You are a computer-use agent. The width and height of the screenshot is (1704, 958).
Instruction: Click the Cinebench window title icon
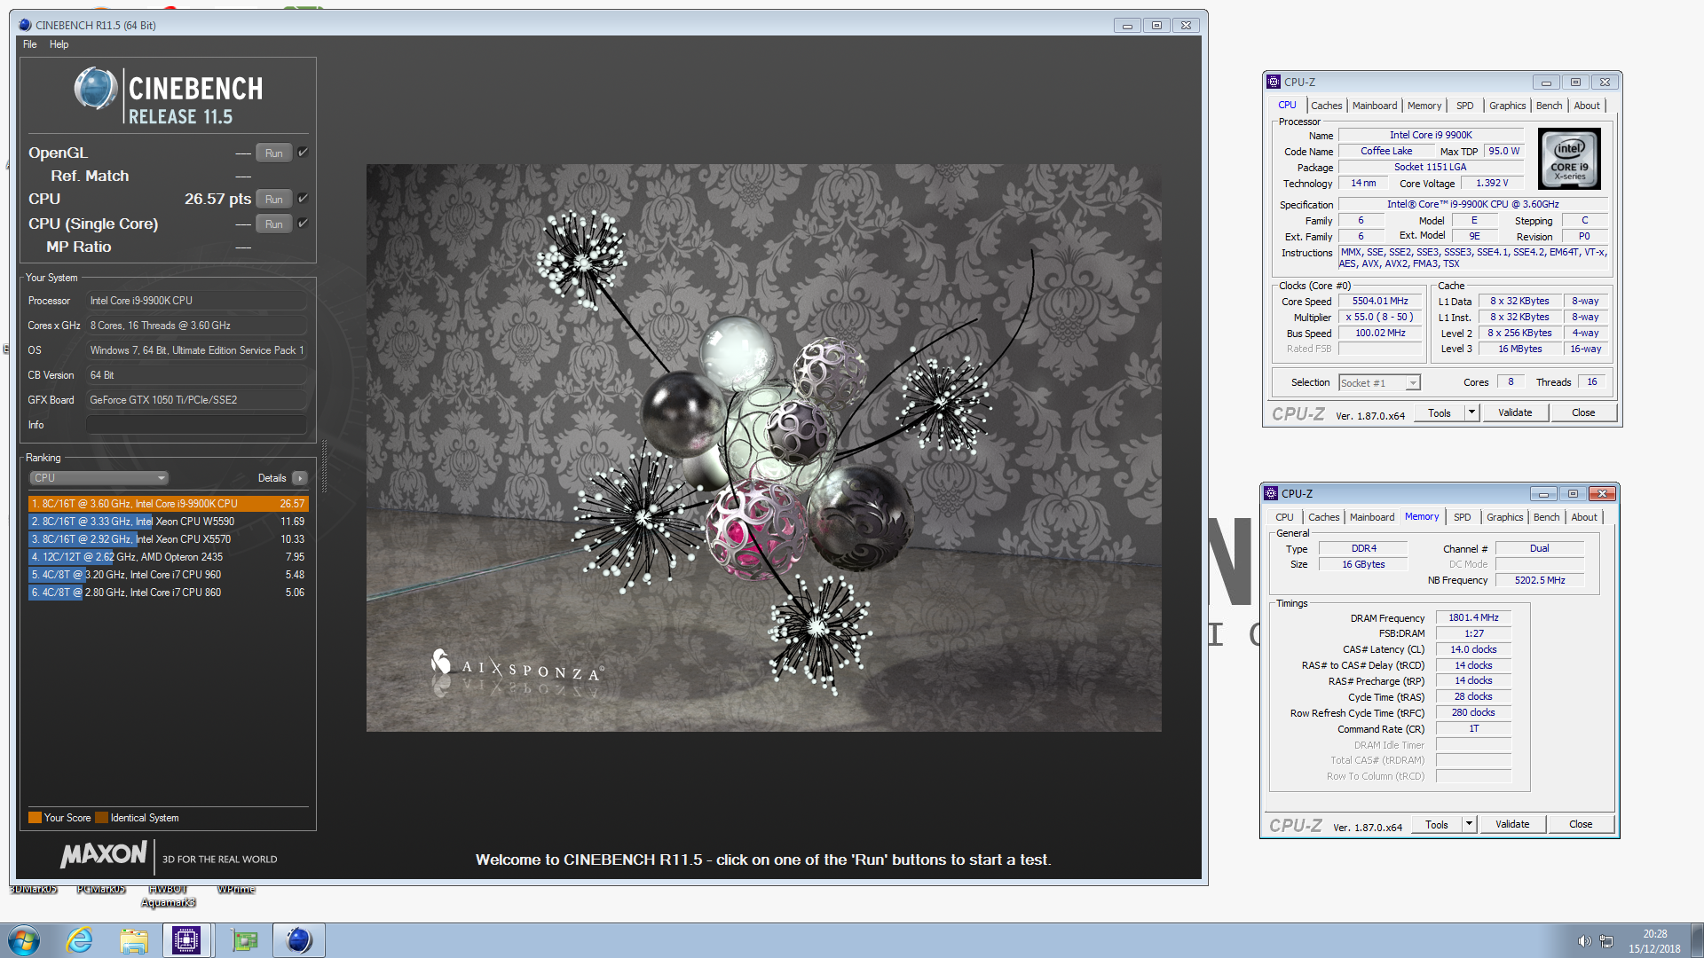25,25
